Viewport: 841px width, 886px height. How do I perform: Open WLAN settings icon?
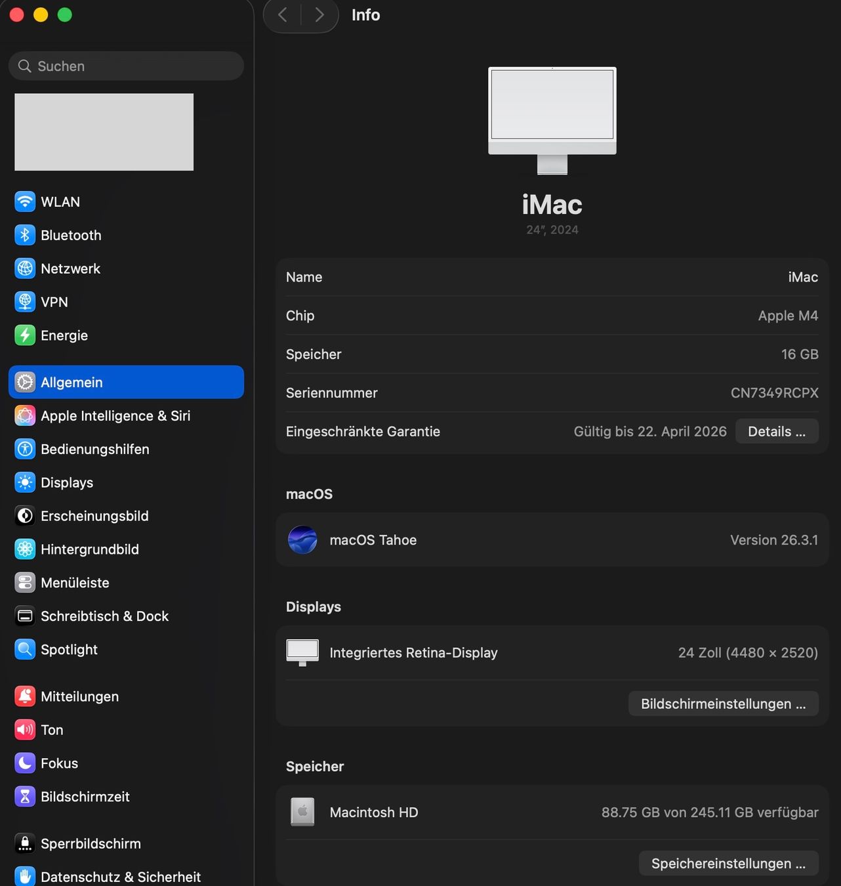[x=25, y=201]
